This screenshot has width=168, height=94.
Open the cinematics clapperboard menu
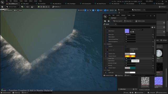point(33,7)
